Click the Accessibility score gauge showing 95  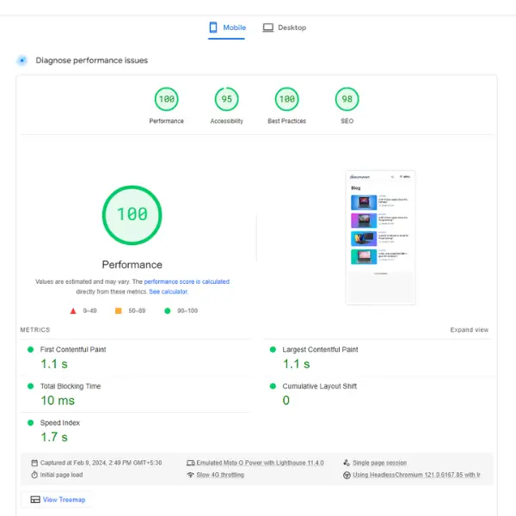(226, 100)
